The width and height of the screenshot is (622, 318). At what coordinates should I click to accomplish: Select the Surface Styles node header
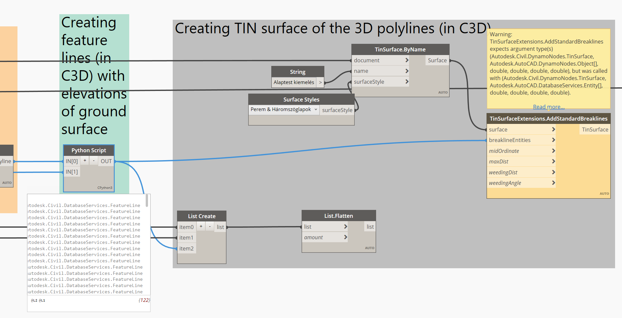(301, 100)
